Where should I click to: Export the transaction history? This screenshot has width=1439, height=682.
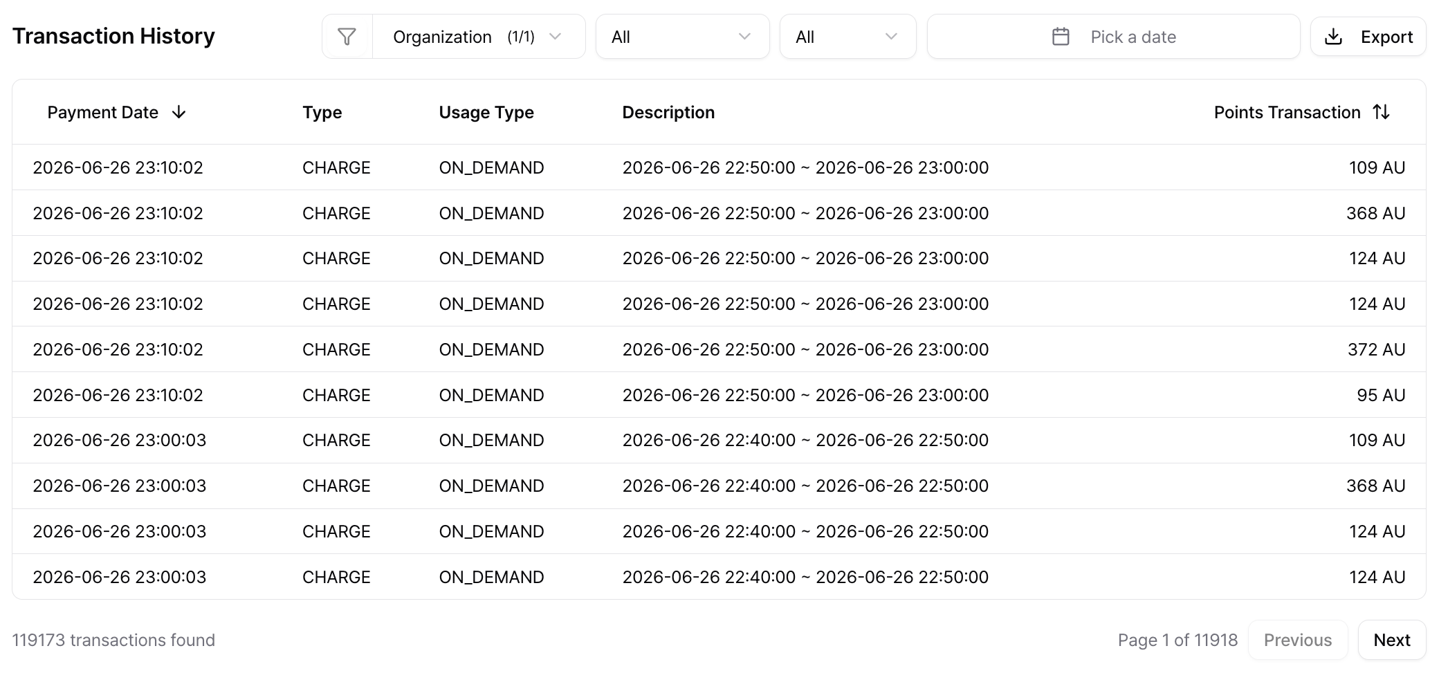(x=1368, y=37)
